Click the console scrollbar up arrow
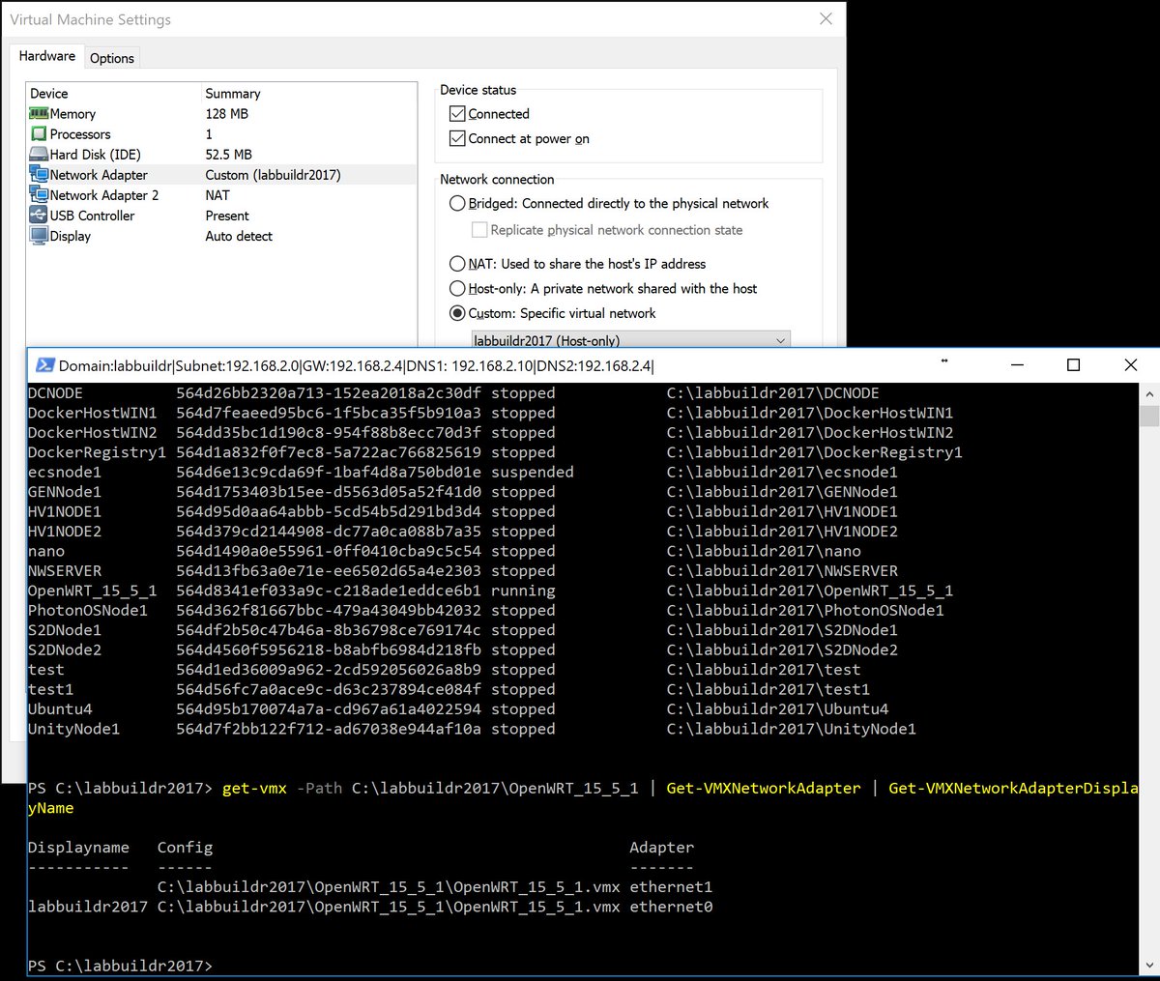The height and width of the screenshot is (981, 1160). point(1149,393)
